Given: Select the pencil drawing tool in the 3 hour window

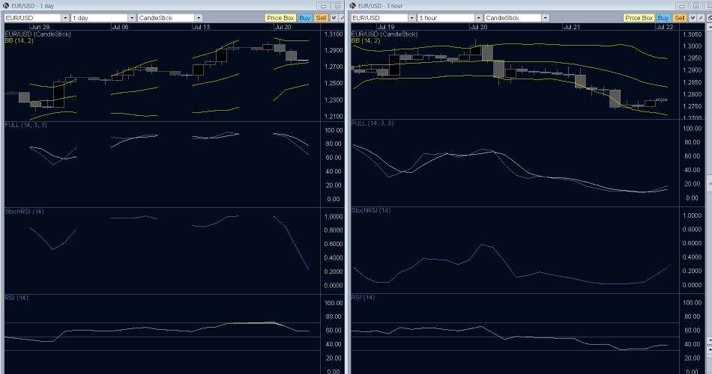Looking at the screenshot, I should [701, 18].
